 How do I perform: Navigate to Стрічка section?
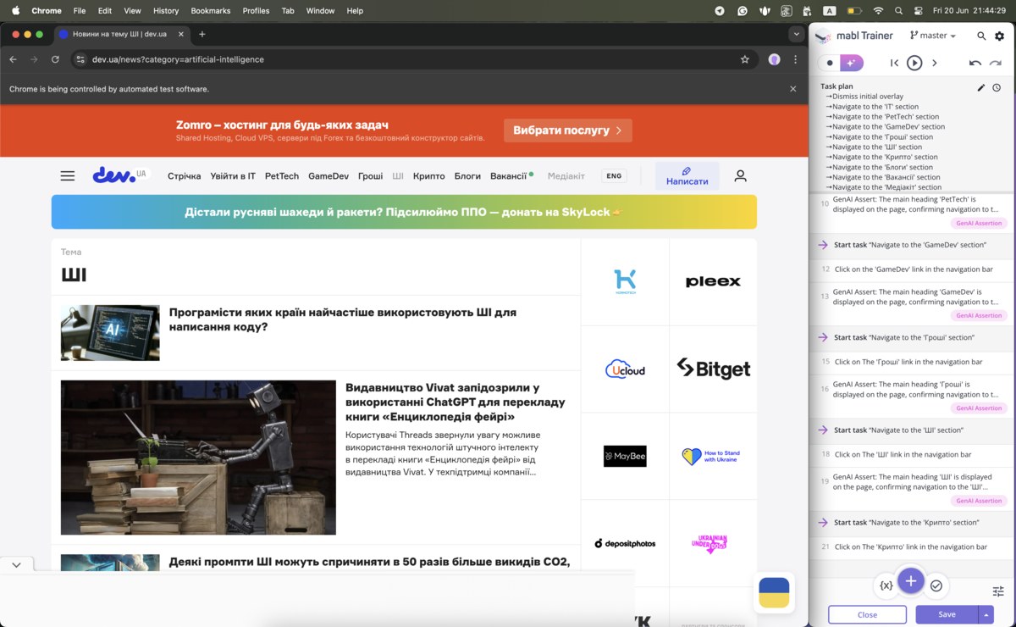coord(185,176)
